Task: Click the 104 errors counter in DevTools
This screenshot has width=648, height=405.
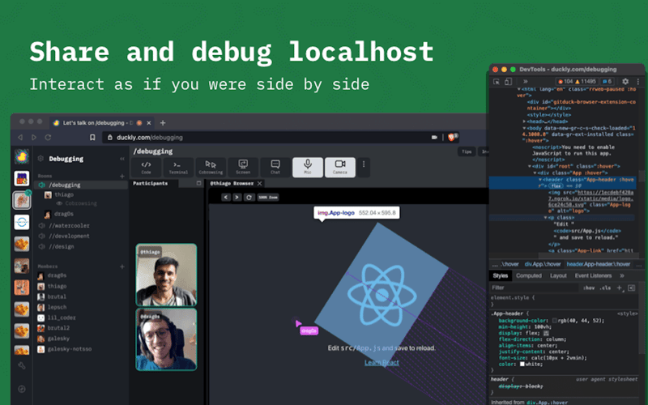Action: point(565,82)
